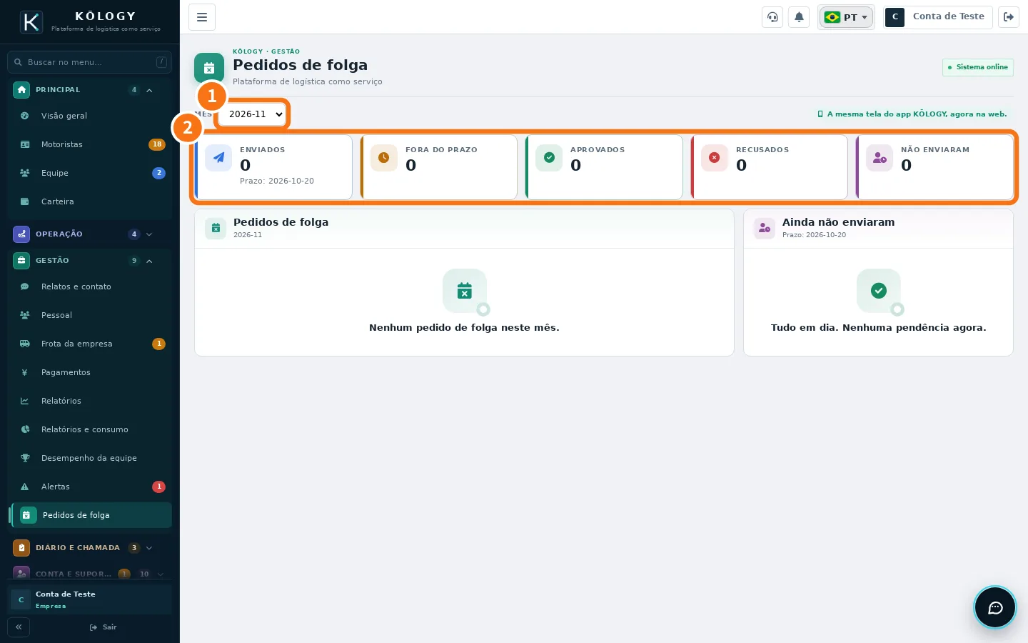This screenshot has width=1028, height=643.
Task: Click Motoristas badge 18
Action: pos(157,144)
